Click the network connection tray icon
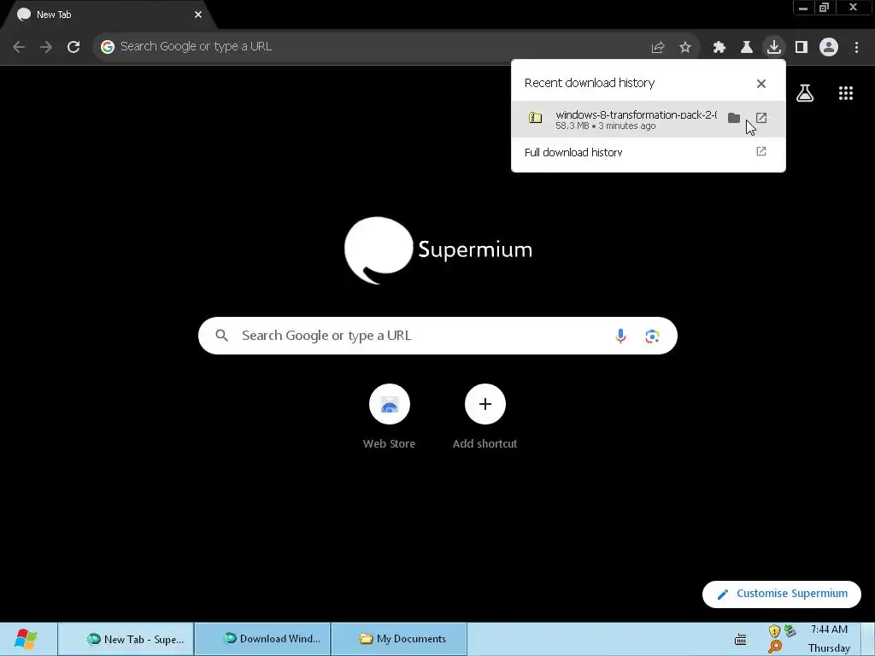 (x=790, y=631)
